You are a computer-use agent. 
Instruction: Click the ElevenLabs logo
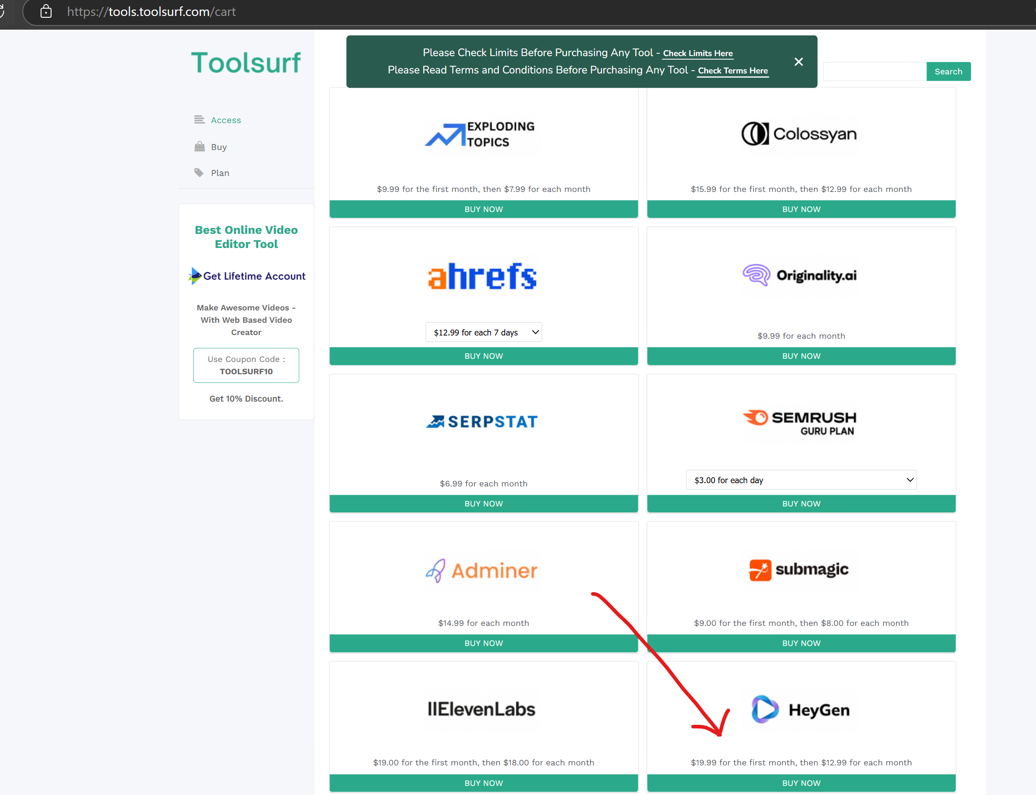click(481, 709)
